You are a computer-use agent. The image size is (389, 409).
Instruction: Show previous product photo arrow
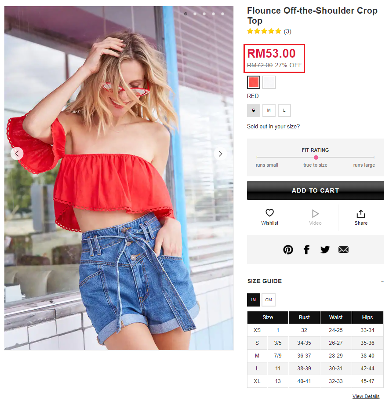tap(17, 153)
